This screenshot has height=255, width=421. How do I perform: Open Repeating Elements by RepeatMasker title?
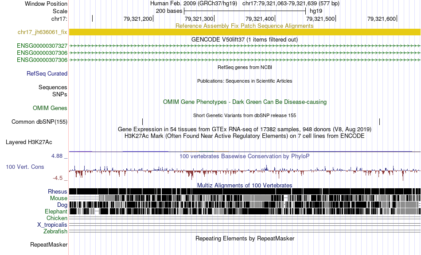coord(245,238)
